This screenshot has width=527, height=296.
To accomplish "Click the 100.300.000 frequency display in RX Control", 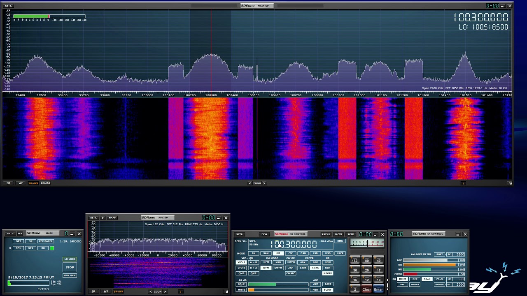I will coord(293,245).
